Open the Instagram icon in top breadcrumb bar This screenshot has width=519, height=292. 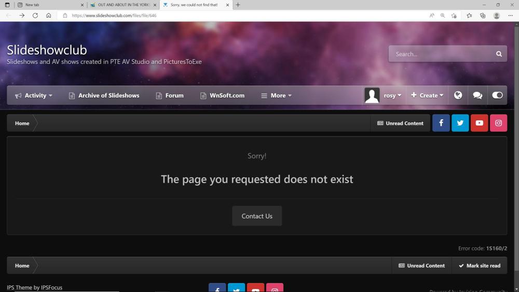(x=498, y=123)
